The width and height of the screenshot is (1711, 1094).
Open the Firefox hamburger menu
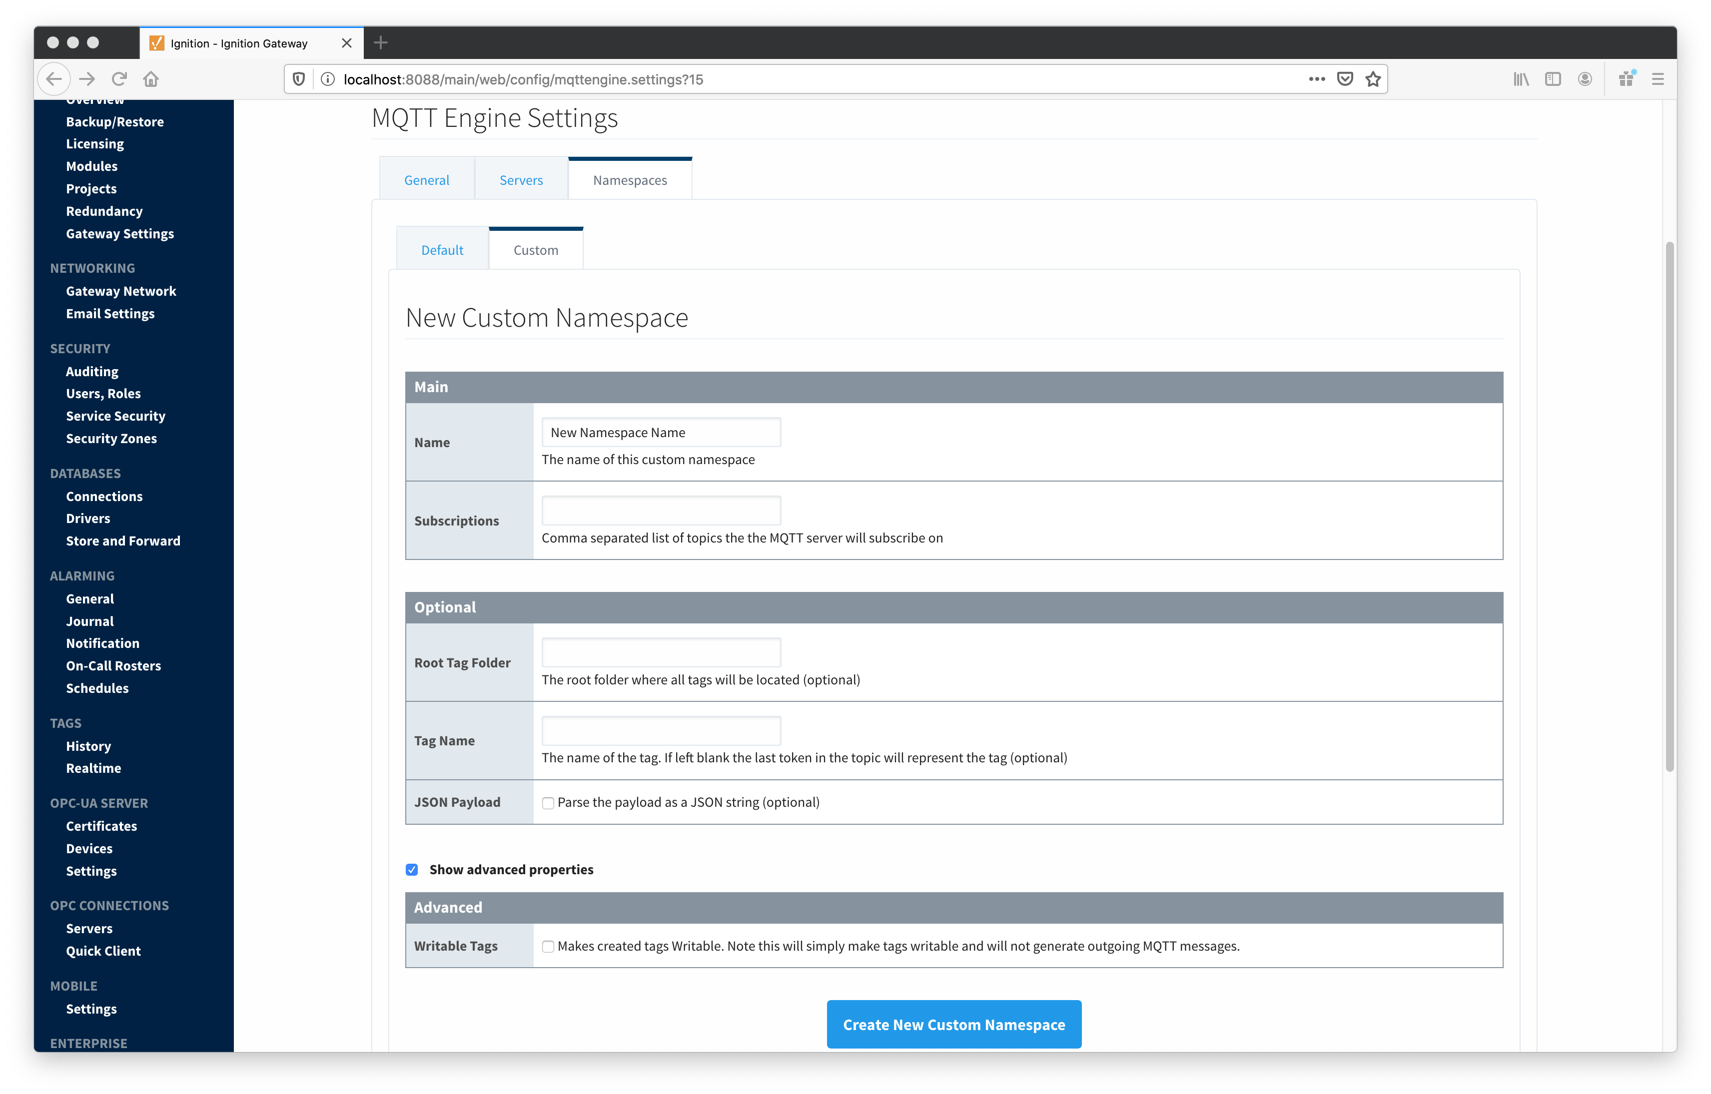pyautogui.click(x=1658, y=79)
